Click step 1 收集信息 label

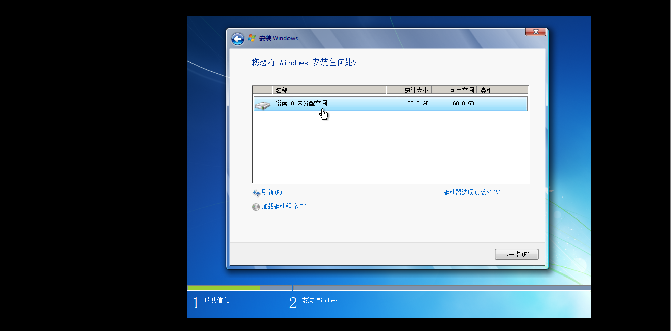(217, 301)
